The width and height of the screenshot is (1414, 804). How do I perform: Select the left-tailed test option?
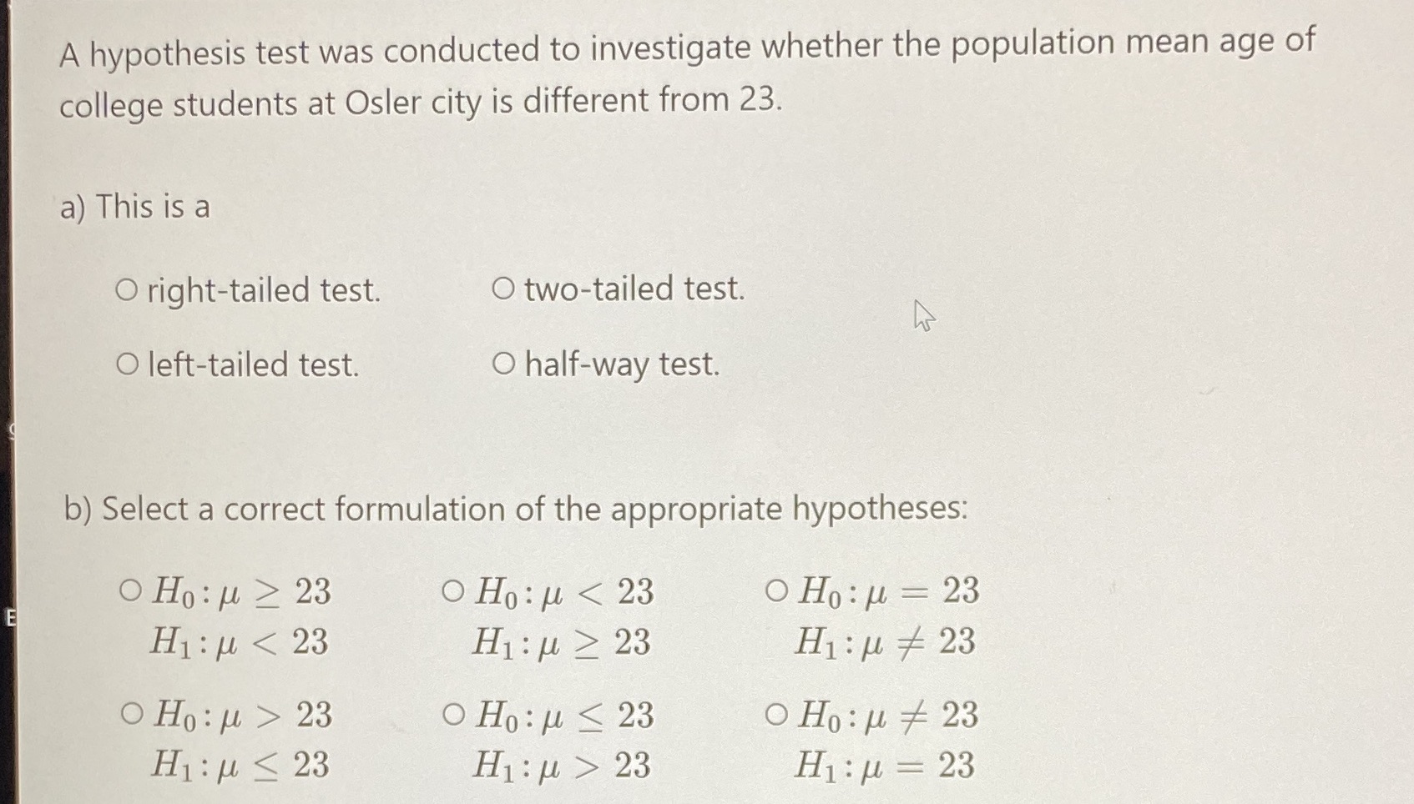pyautogui.click(x=127, y=364)
